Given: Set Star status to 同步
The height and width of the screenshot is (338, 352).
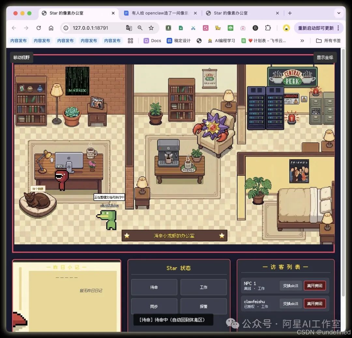Looking at the screenshot, I should click(154, 306).
